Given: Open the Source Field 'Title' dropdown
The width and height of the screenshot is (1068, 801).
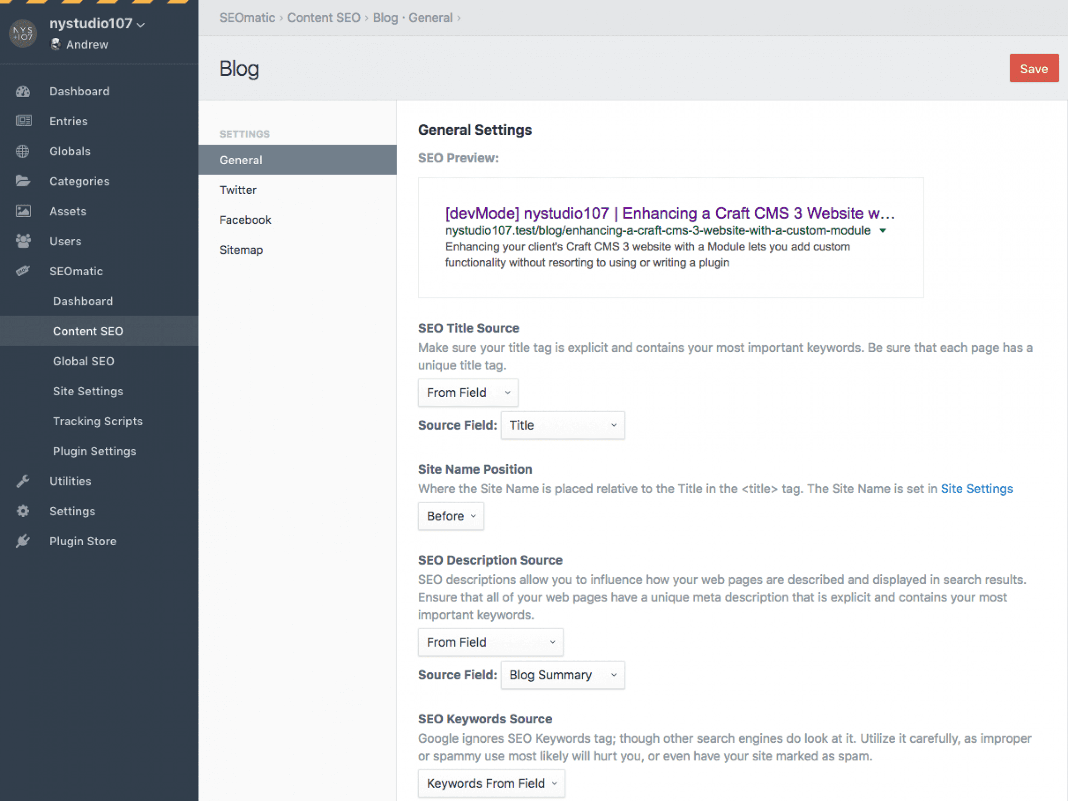Looking at the screenshot, I should (563, 425).
